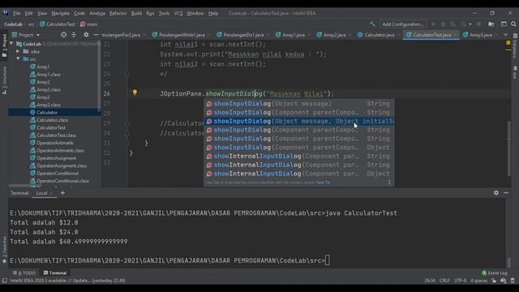Click the CodeLab breadcrumb in navigation bar
The width and height of the screenshot is (519, 292).
pos(13,24)
